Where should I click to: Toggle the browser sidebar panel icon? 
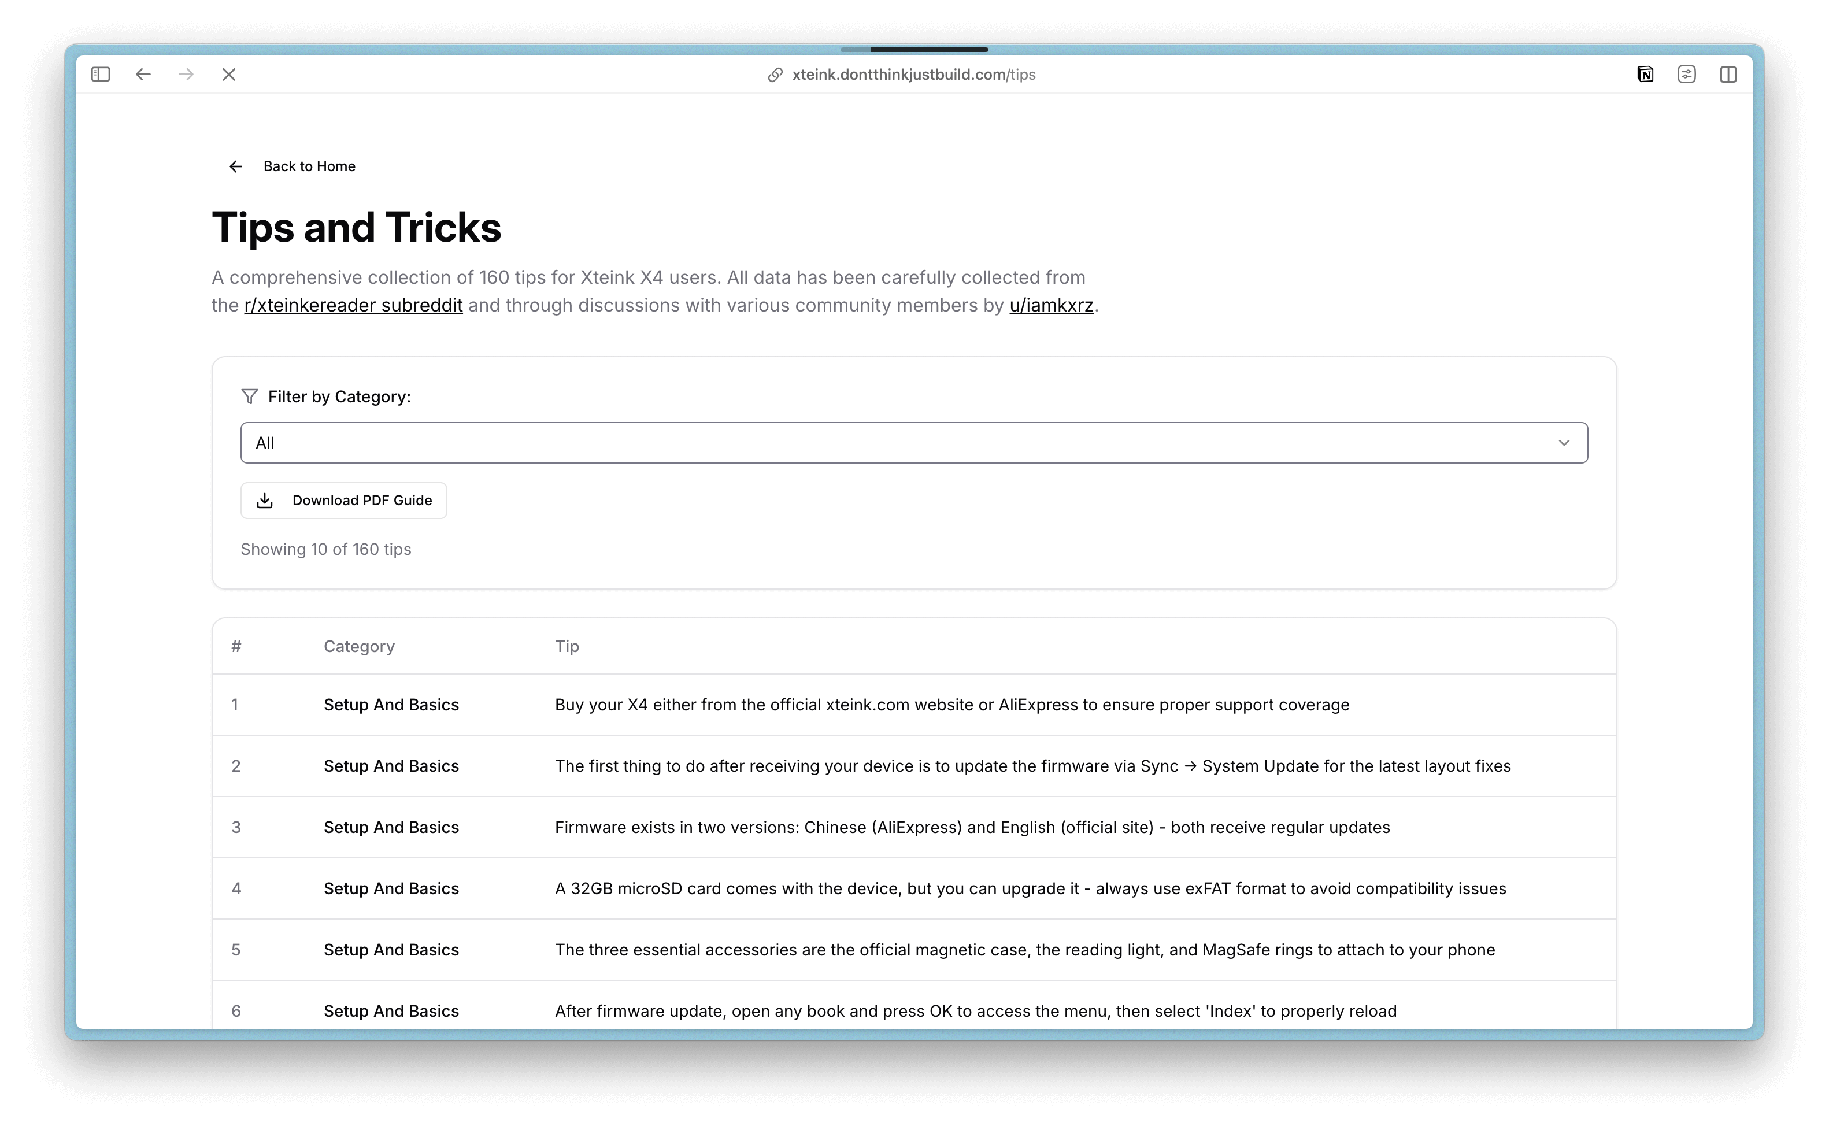(101, 75)
